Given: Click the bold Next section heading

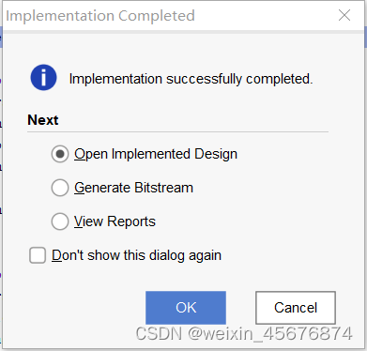Looking at the screenshot, I should coord(43,120).
